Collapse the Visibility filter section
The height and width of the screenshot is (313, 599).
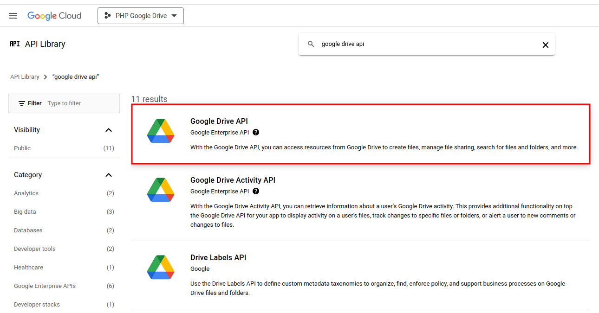point(109,130)
